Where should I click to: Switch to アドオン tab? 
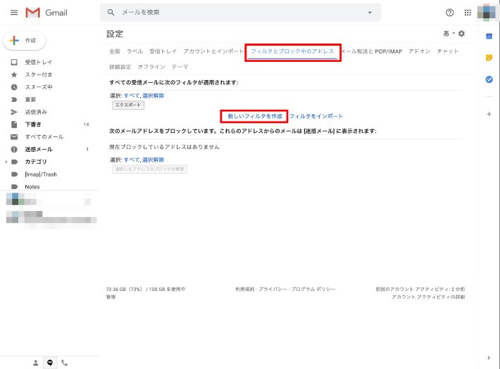[x=419, y=51]
